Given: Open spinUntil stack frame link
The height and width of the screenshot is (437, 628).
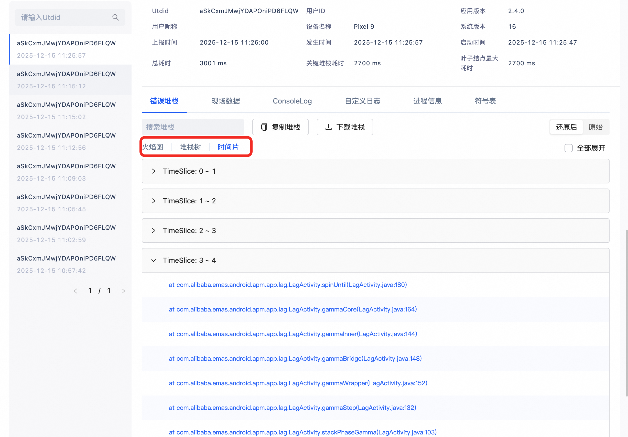Looking at the screenshot, I should (288, 285).
